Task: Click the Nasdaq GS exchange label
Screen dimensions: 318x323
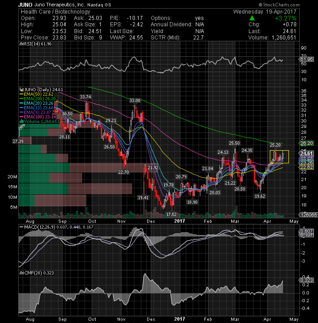Action: pos(99,5)
